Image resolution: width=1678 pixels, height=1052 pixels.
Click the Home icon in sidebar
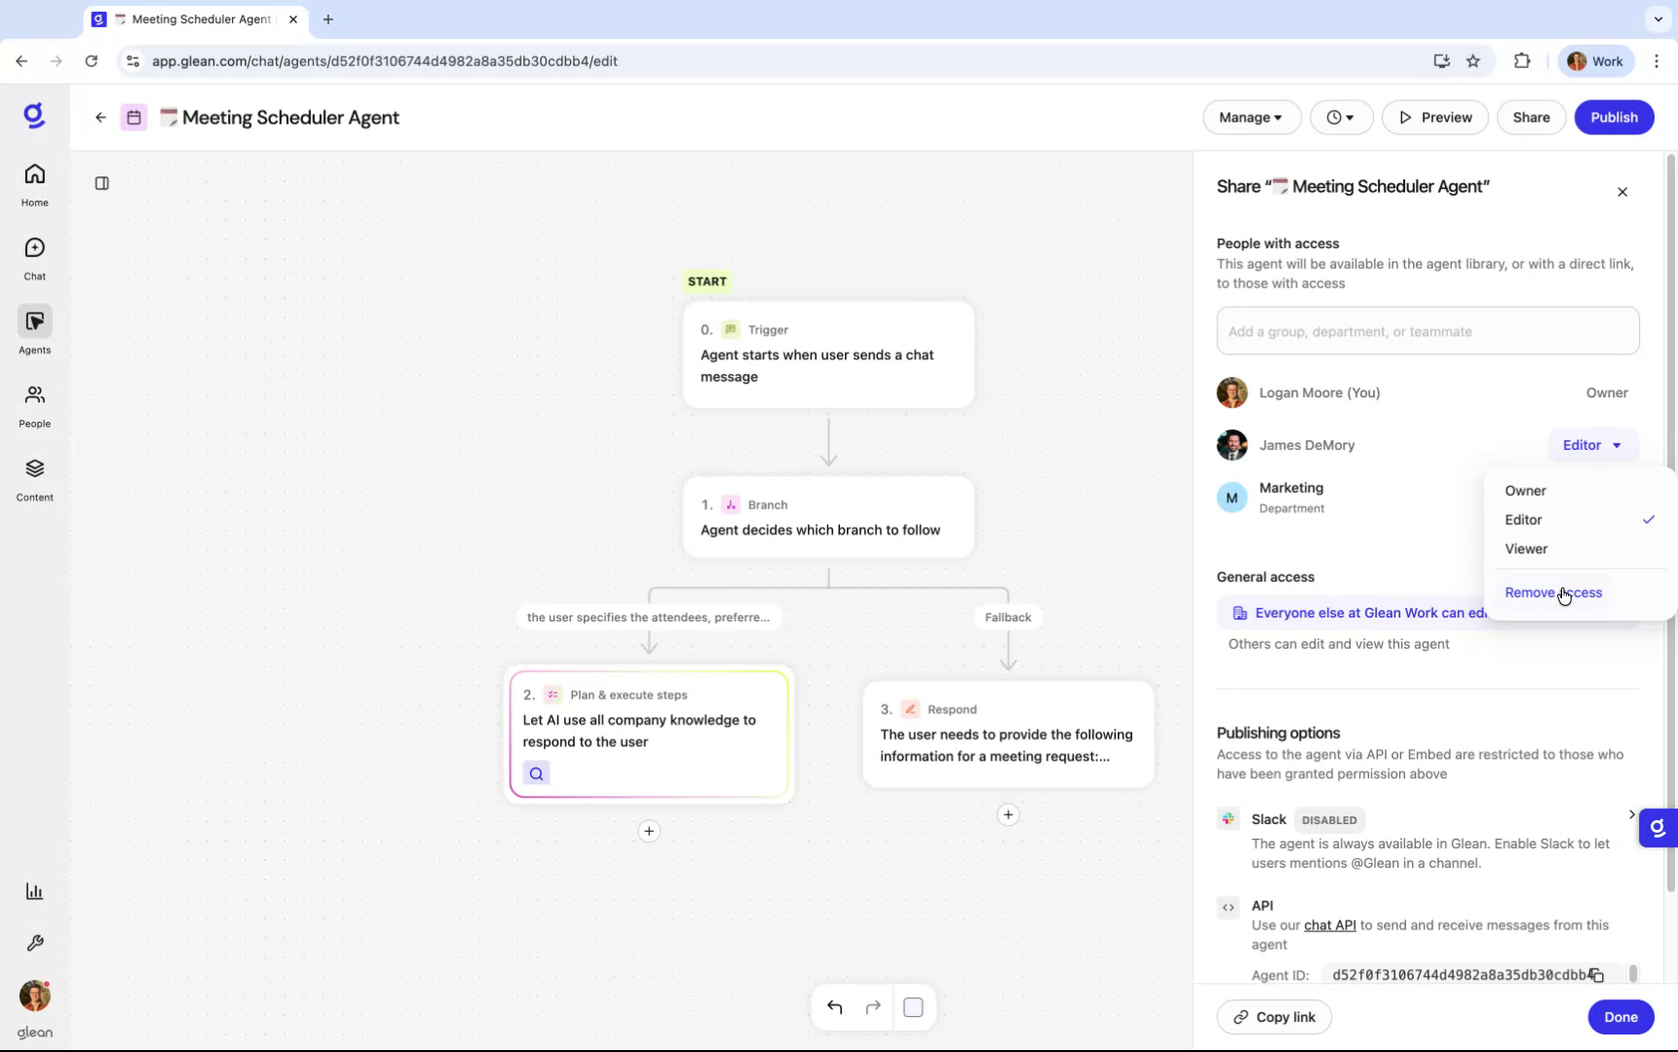tap(34, 182)
